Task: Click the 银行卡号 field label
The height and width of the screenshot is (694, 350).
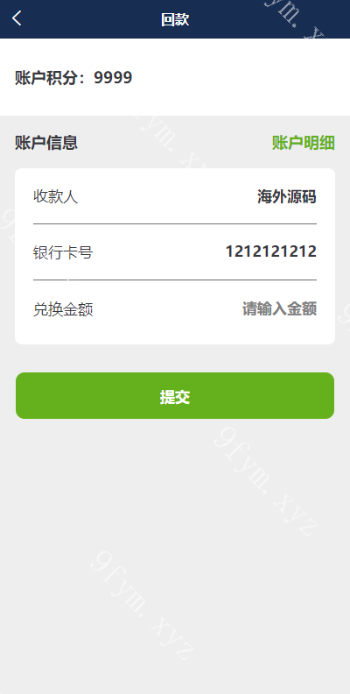Action: coord(63,252)
